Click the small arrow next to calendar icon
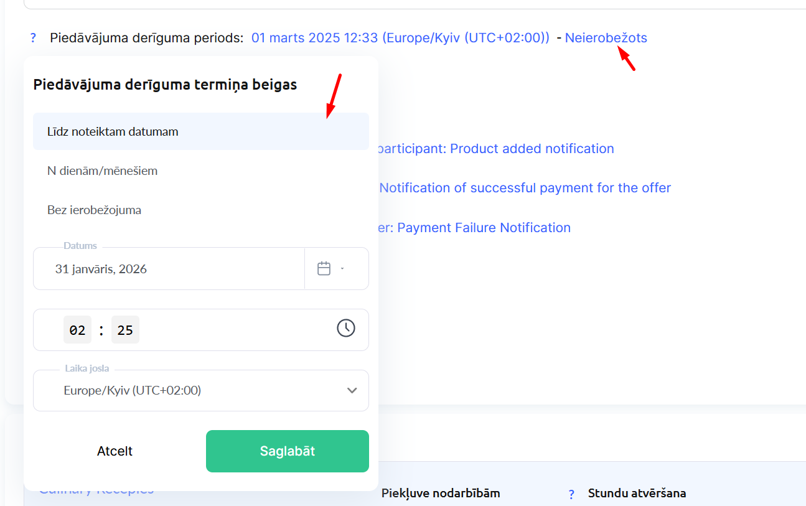The height and width of the screenshot is (506, 806). pyautogui.click(x=342, y=269)
